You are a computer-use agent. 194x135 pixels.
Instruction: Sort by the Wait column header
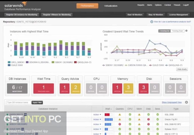108,109
